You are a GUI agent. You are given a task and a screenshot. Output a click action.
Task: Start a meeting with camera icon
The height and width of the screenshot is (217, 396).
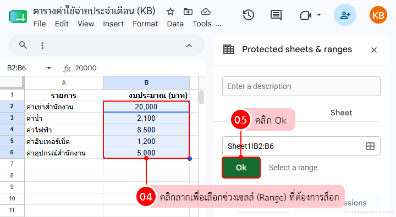tap(306, 15)
